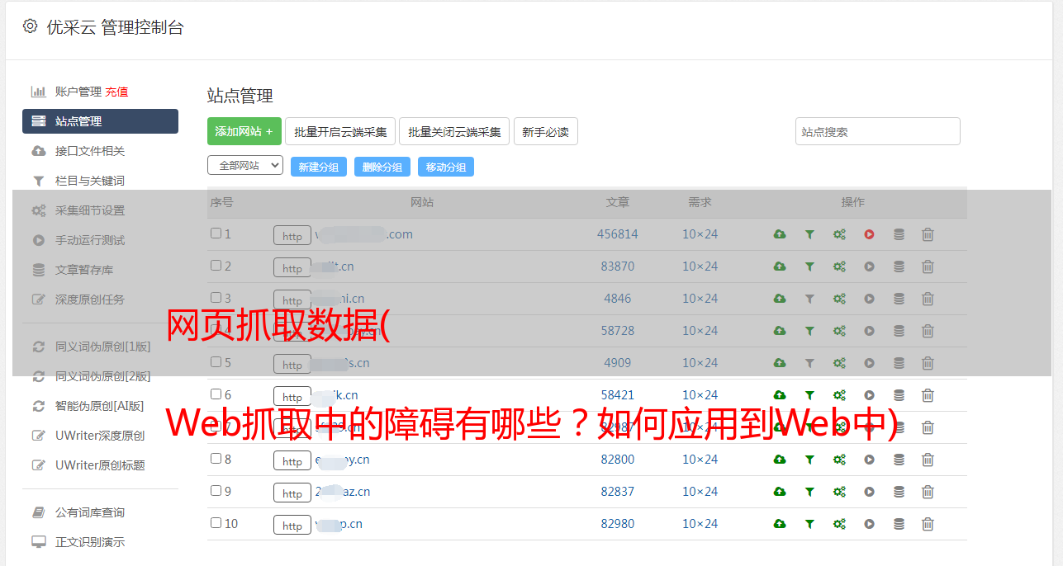This screenshot has width=1063, height=566.
Task: Check the checkbox for row 2
Action: pos(216,266)
